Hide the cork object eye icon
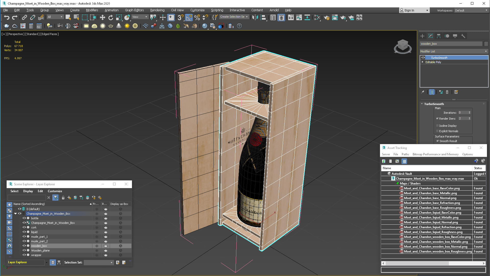This screenshot has height=276, width=490. click(x=24, y=227)
